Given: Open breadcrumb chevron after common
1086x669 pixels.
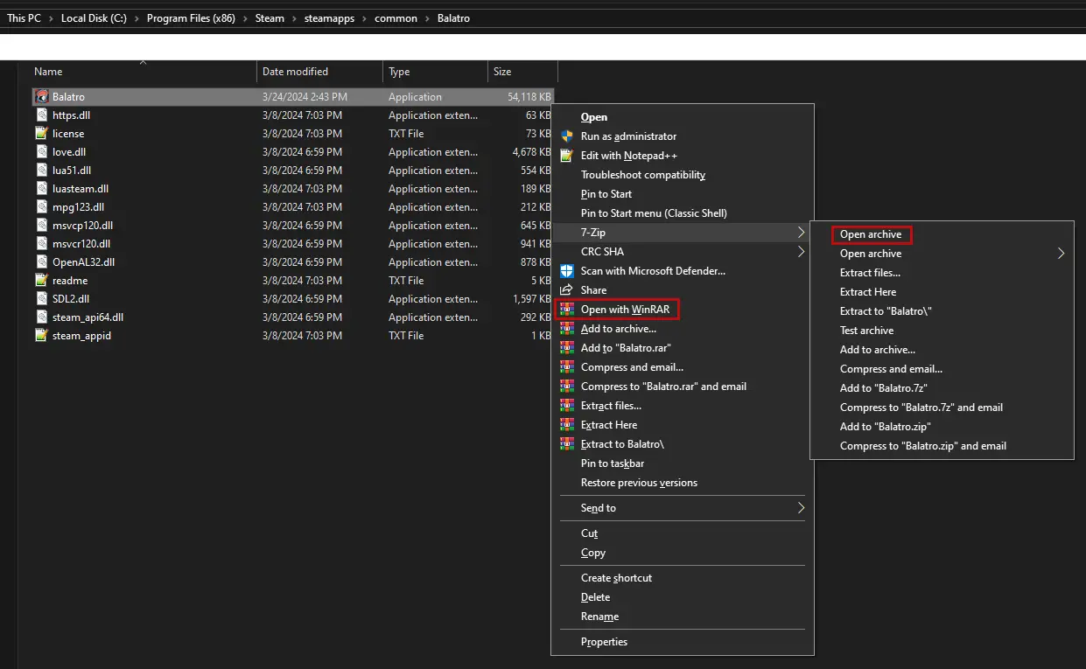Looking at the screenshot, I should coord(427,18).
